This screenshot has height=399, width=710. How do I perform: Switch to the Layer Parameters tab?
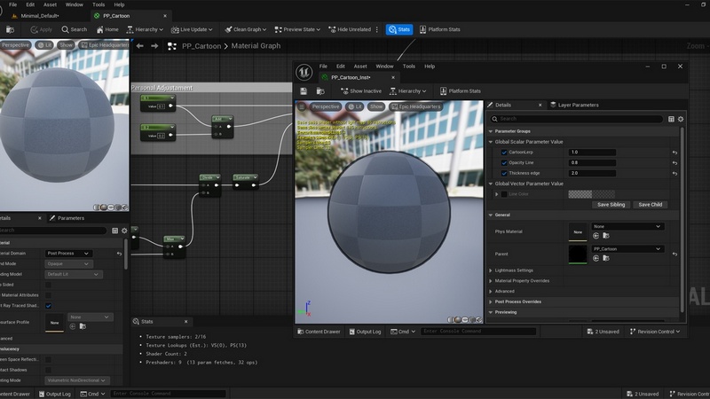point(578,105)
